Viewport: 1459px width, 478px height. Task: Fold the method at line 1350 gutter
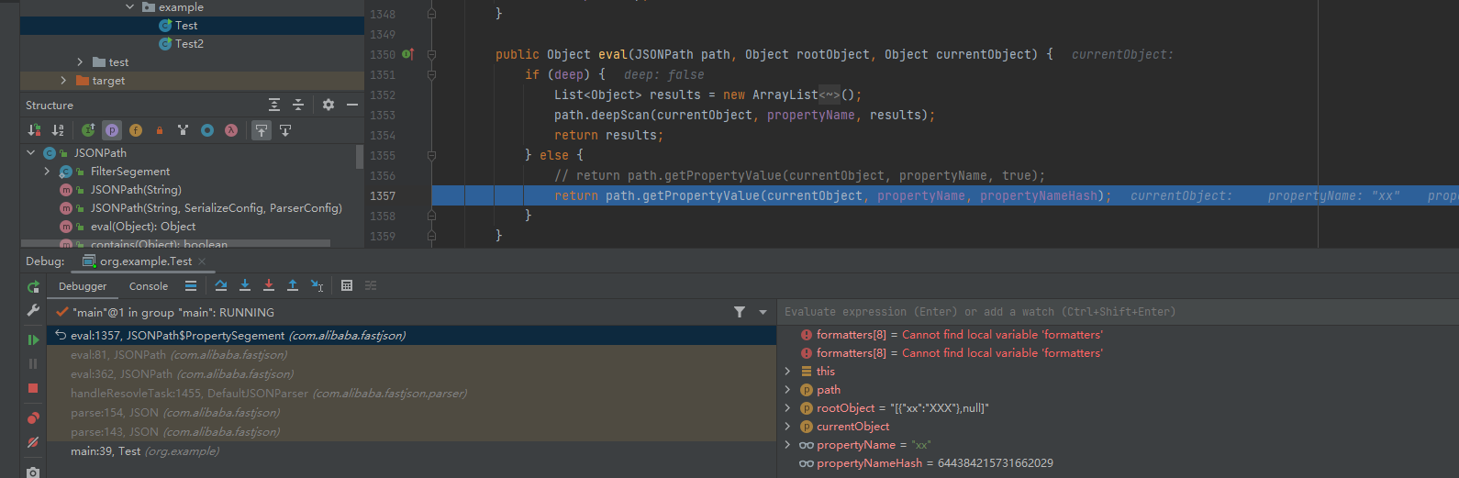431,55
